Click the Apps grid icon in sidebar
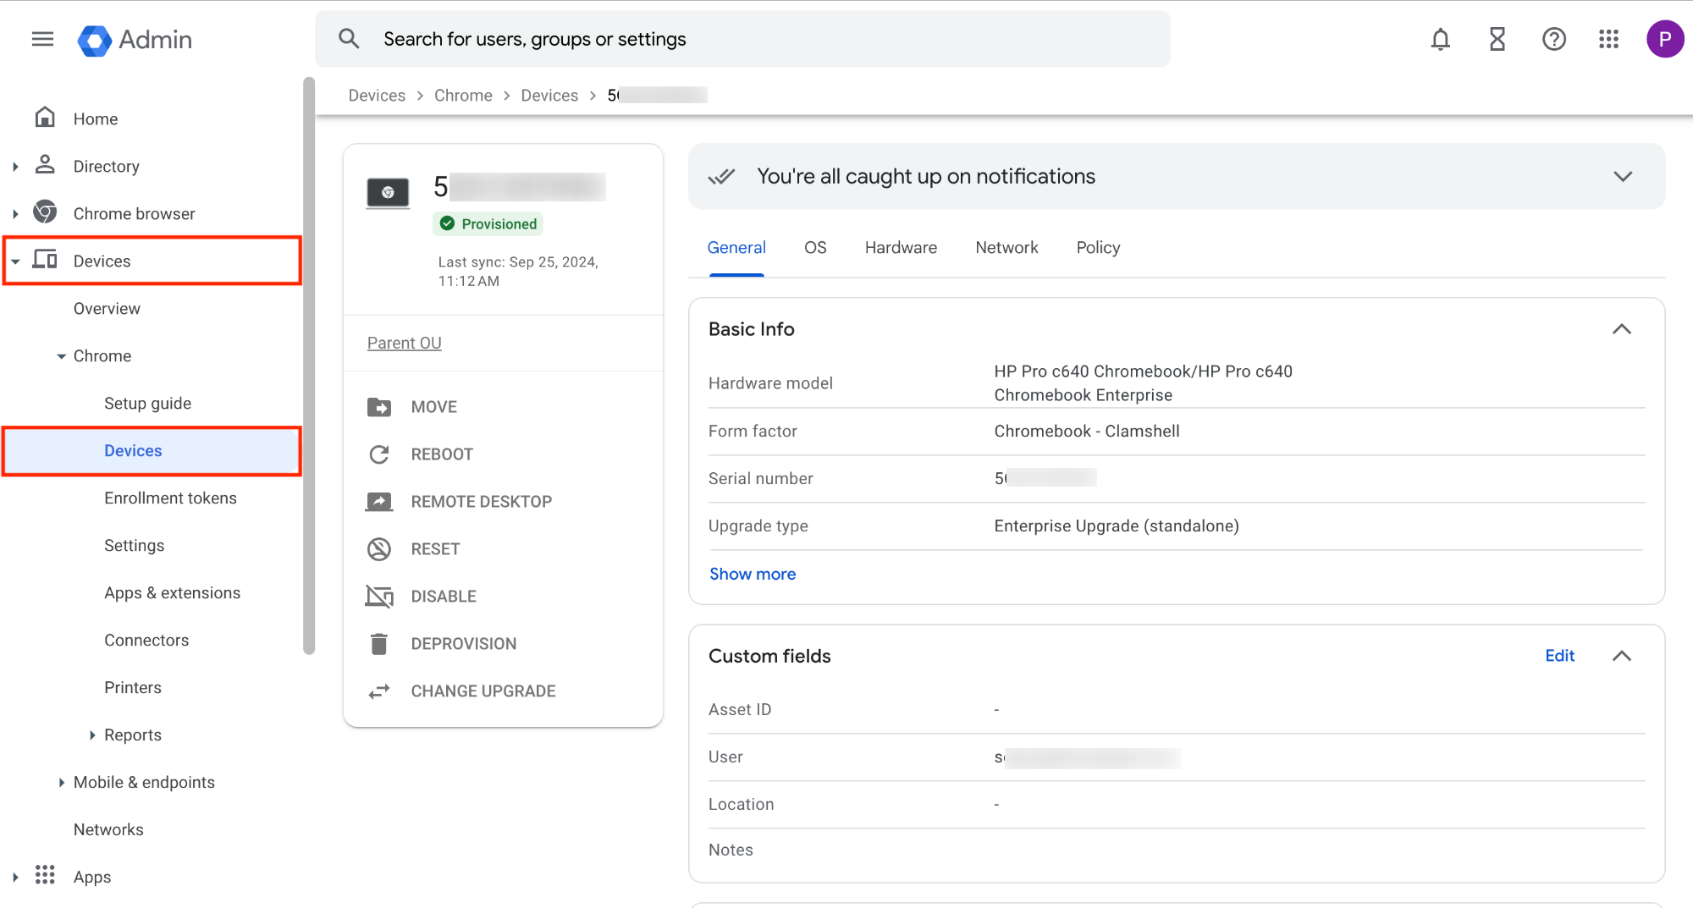Viewport: 1693px width, 908px height. (x=45, y=875)
